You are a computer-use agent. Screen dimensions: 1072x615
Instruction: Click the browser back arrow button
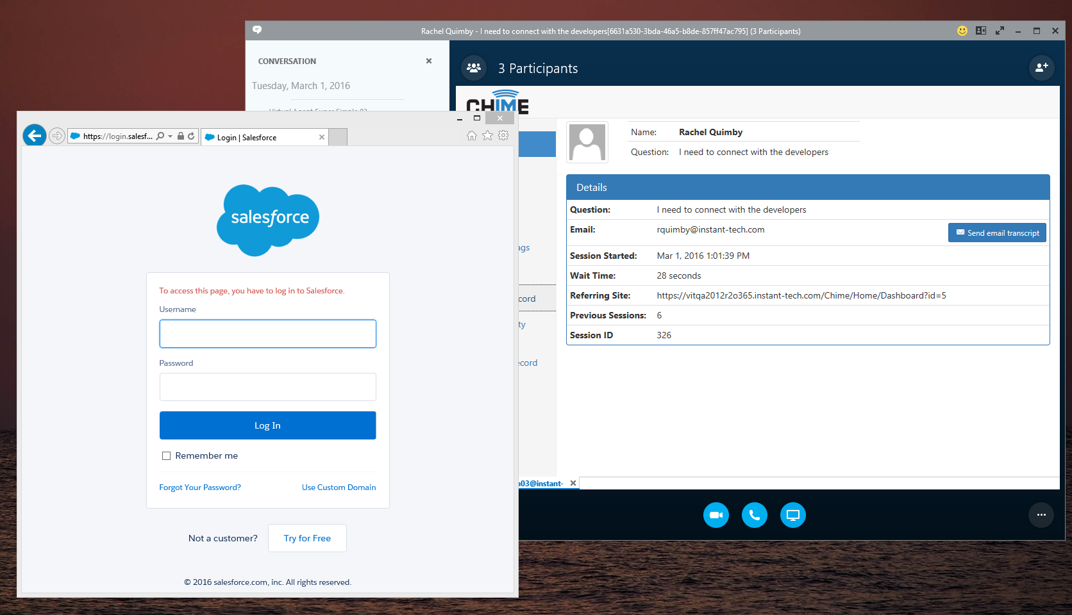(35, 136)
